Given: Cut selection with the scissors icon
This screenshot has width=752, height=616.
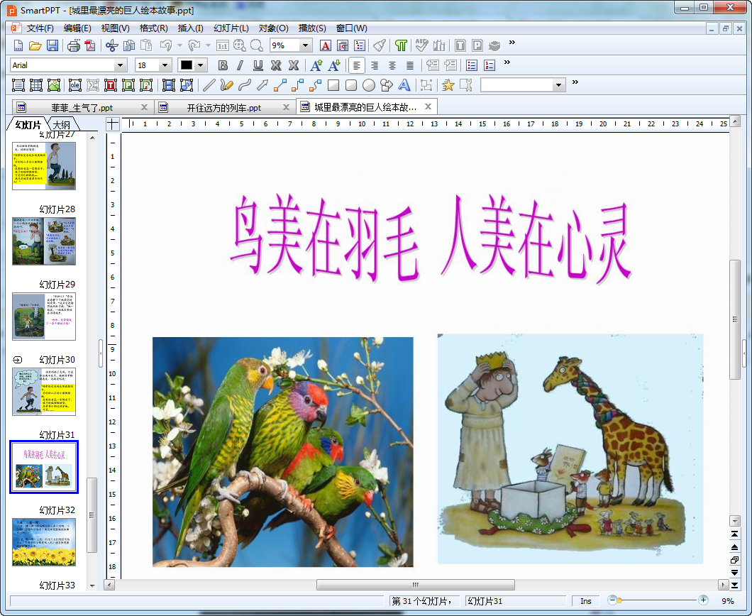Looking at the screenshot, I should (x=112, y=45).
